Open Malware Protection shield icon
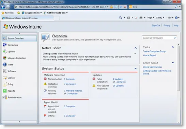This screenshot has width=186, height=129. pyautogui.click(x=5, y=58)
